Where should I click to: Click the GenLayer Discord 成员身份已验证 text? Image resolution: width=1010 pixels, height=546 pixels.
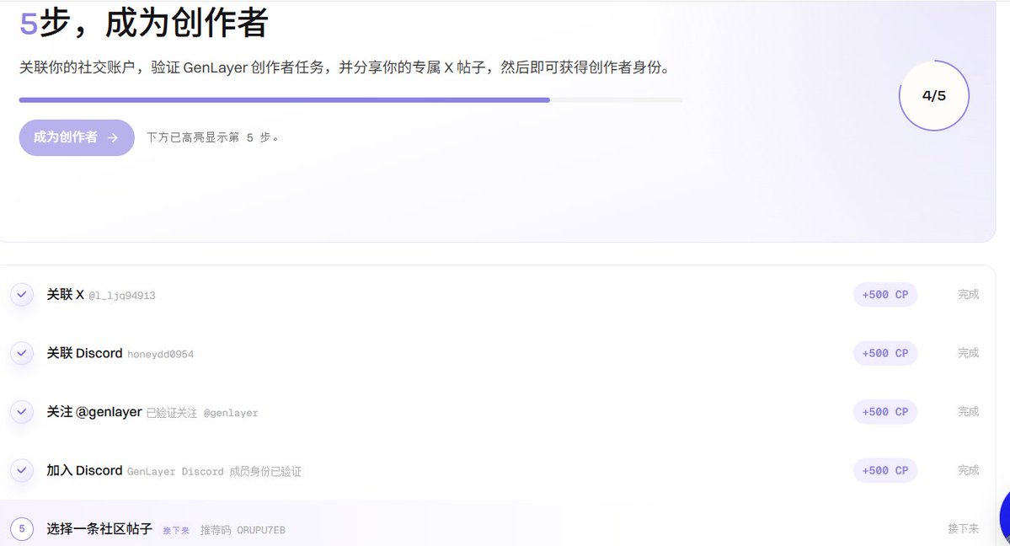214,472
